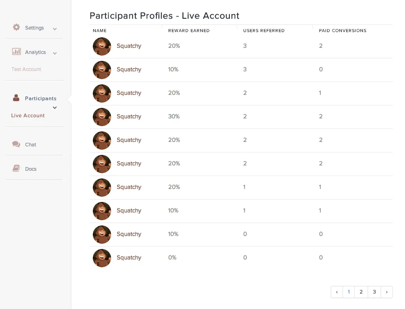
Task: Select Live Account under Participants
Action: point(28,116)
